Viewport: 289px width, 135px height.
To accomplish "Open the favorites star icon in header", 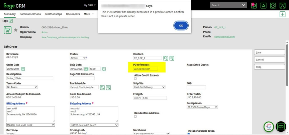I will click(264, 5).
